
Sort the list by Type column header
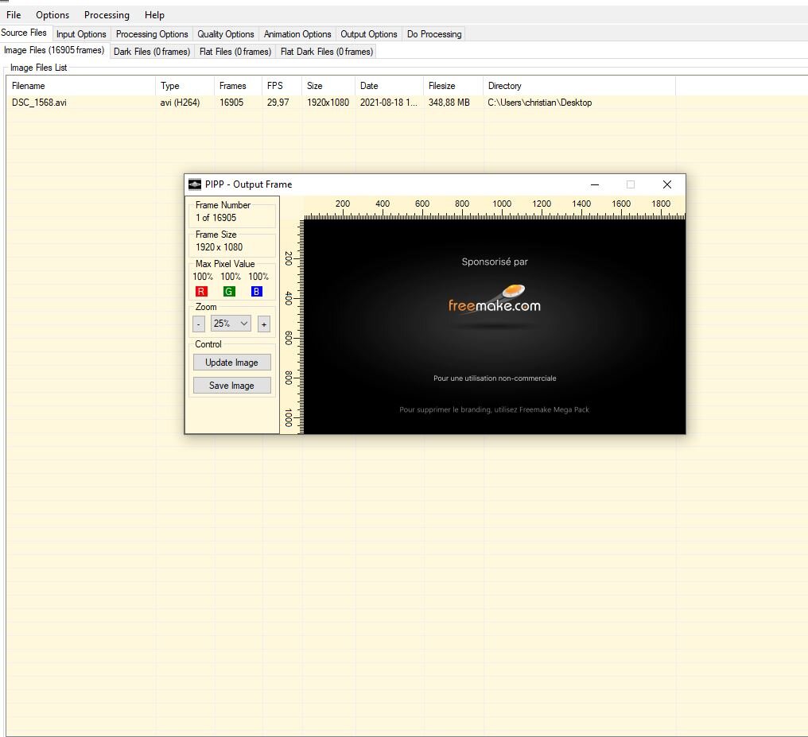pyautogui.click(x=185, y=86)
